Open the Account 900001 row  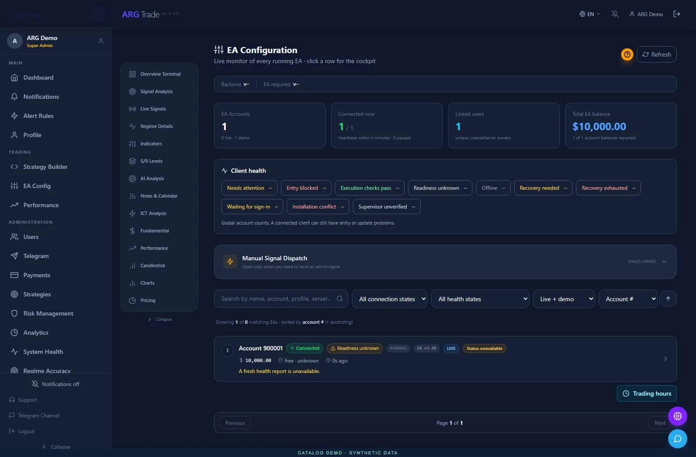click(x=445, y=359)
